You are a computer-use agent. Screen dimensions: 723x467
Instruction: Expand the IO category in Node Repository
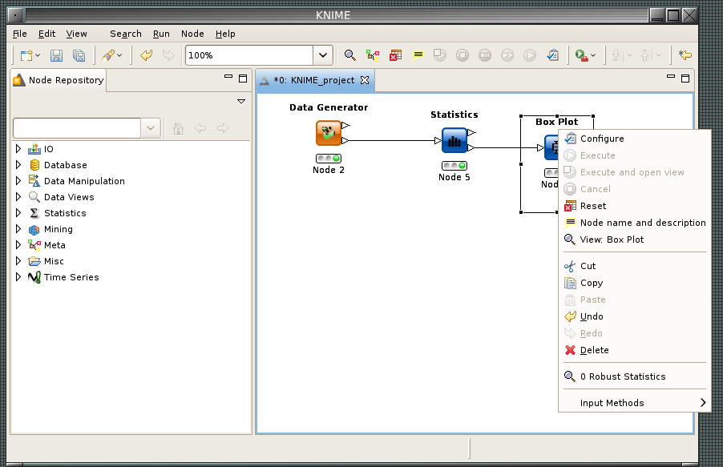coord(18,149)
